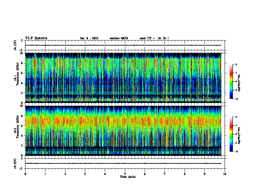253x195 pixels.
Task: Click the ch.1 voltage waveform strip
Action: click(125, 45)
